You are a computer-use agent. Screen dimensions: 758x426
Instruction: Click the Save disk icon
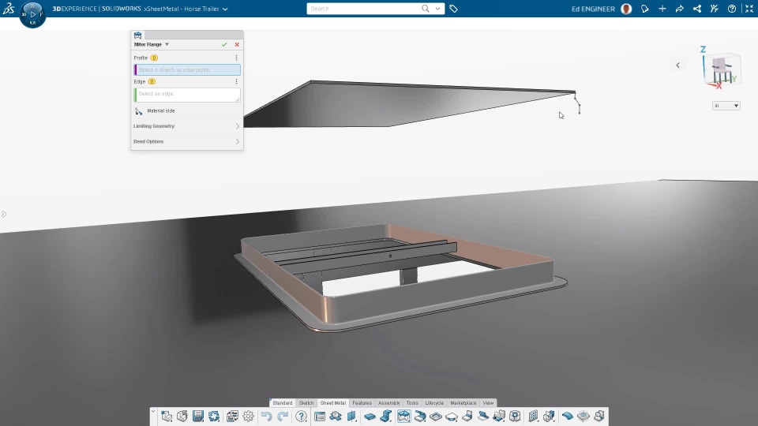[198, 417]
